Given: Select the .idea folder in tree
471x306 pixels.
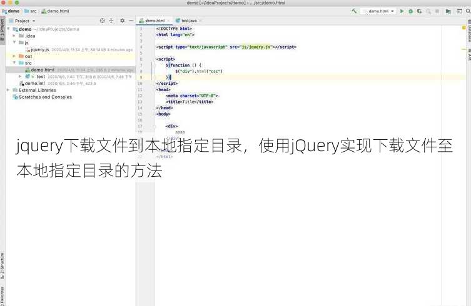Looking at the screenshot, I should point(30,36).
